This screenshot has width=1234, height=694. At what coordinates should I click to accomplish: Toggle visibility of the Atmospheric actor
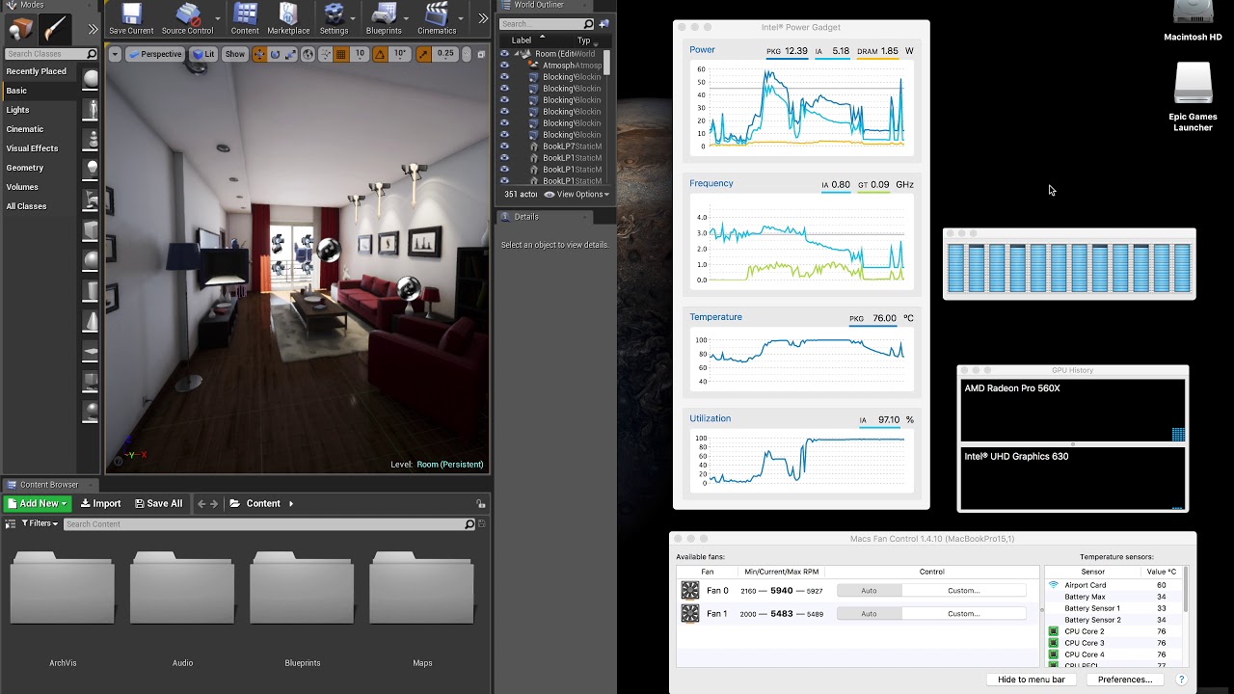click(x=504, y=66)
